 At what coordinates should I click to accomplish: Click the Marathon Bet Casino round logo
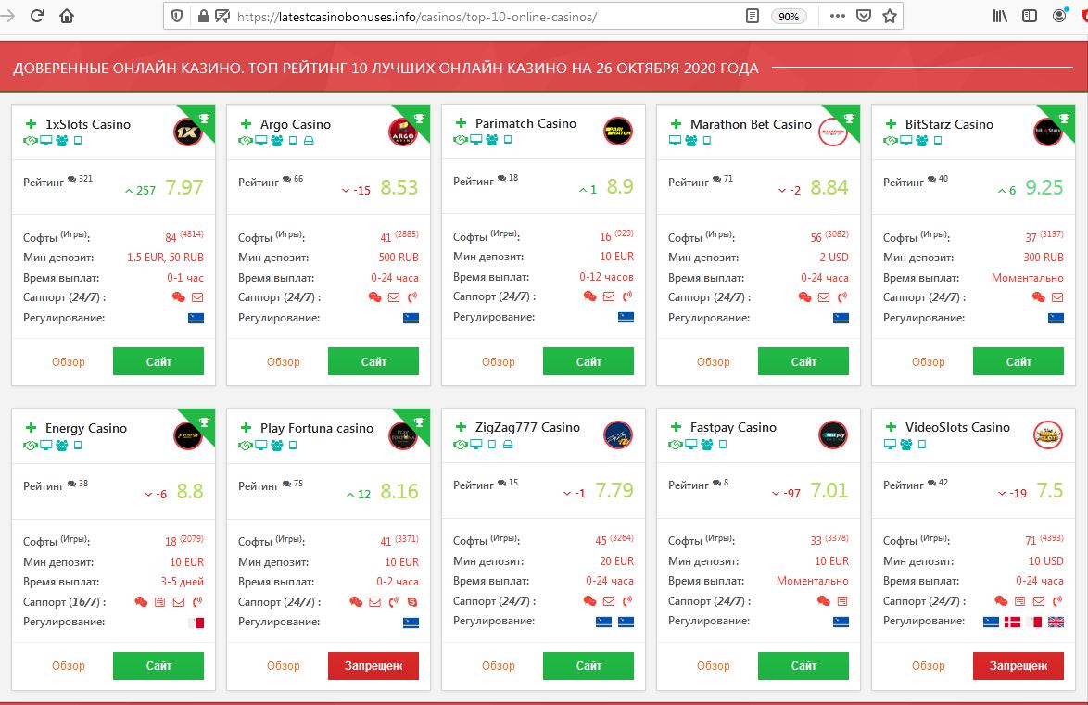[x=832, y=132]
